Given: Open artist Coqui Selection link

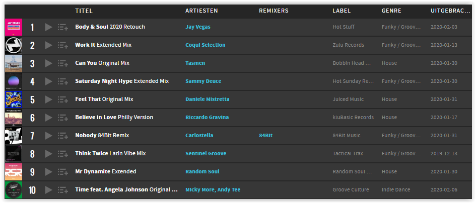Looking at the screenshot, I should [x=206, y=45].
